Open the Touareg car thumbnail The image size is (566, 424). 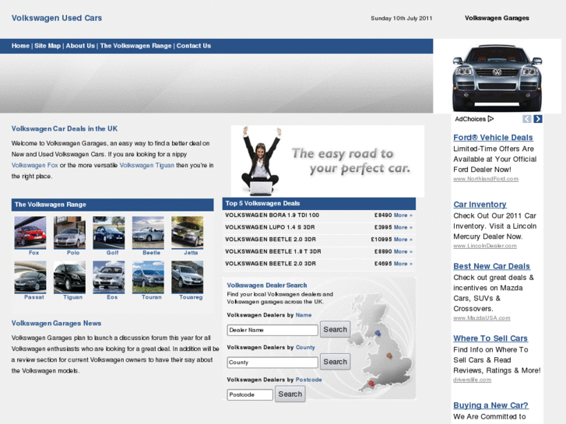tap(188, 277)
